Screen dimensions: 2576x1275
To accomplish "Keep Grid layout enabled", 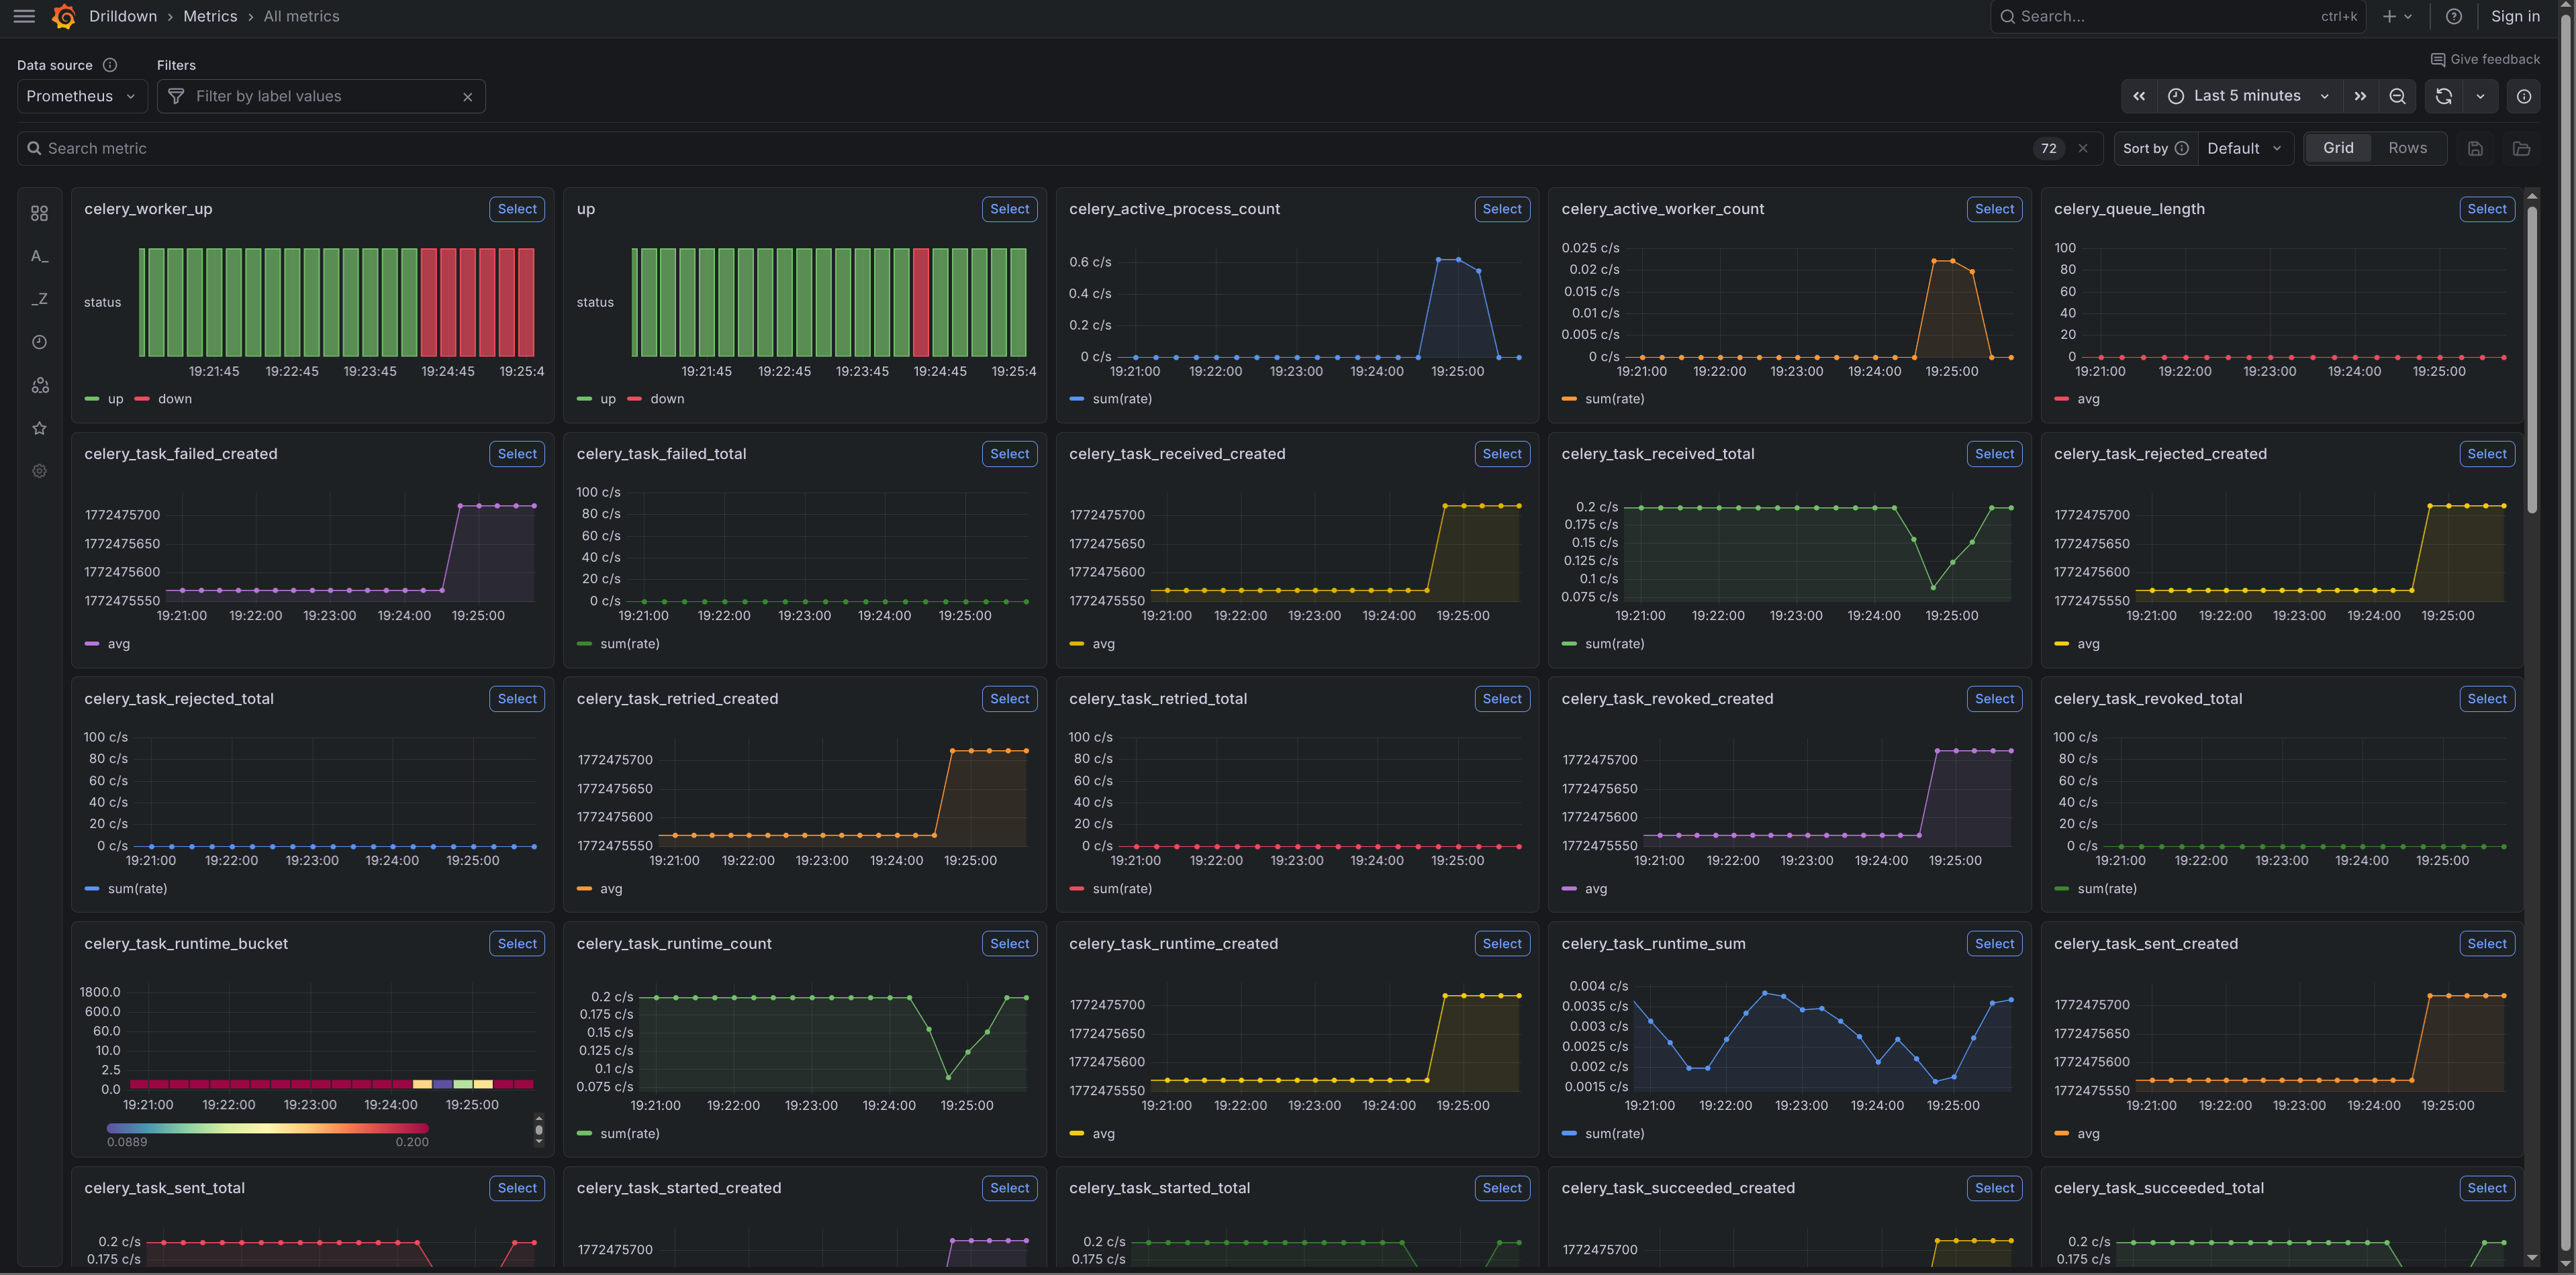I will [x=2338, y=147].
